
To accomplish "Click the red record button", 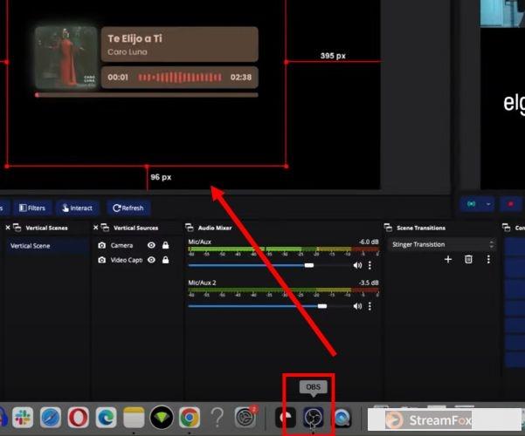I will [511, 204].
